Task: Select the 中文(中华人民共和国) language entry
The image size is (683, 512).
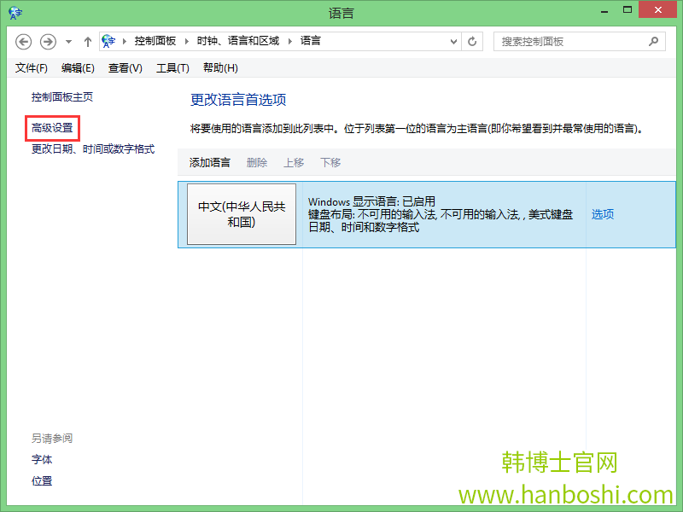Action: 242,214
